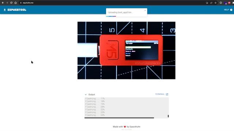Viewport: 234px width, 131px height.
Task: Open the browser home page
Action: click(15, 3)
